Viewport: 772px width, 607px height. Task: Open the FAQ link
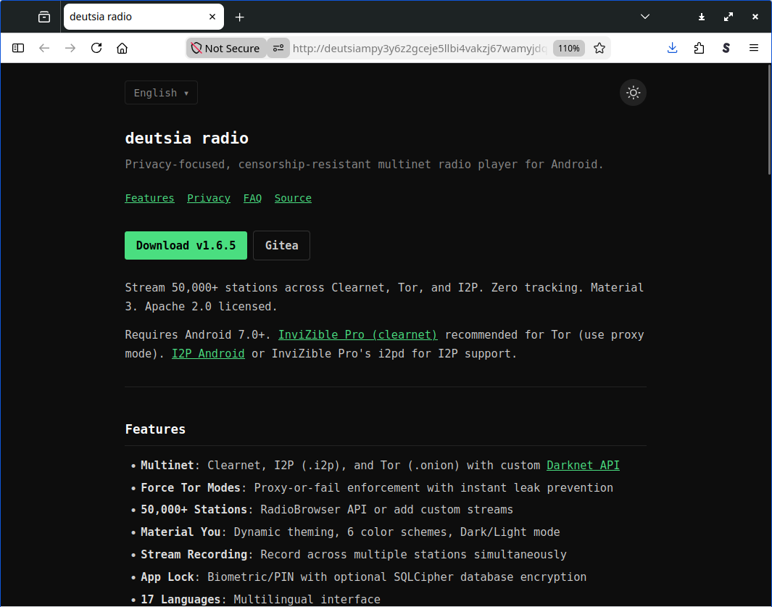point(252,198)
